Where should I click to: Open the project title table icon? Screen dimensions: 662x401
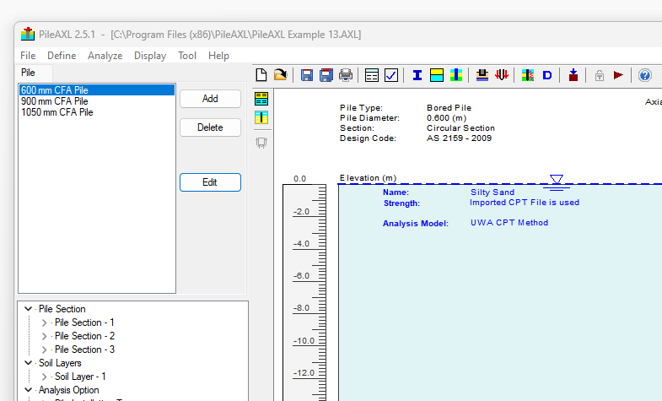372,75
